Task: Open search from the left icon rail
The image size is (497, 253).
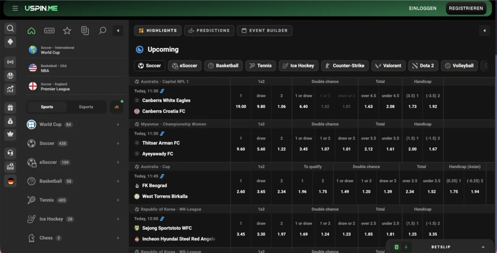Action: tap(10, 29)
